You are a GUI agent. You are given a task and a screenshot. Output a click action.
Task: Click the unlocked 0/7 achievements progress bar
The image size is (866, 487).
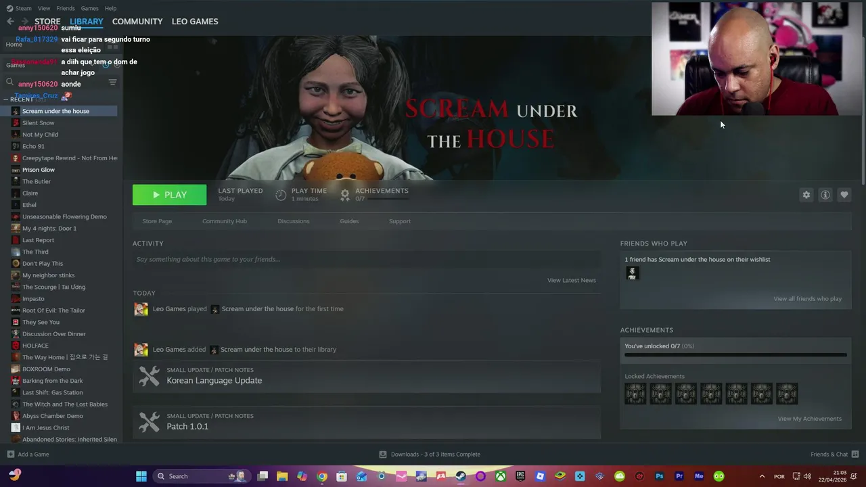point(735,355)
